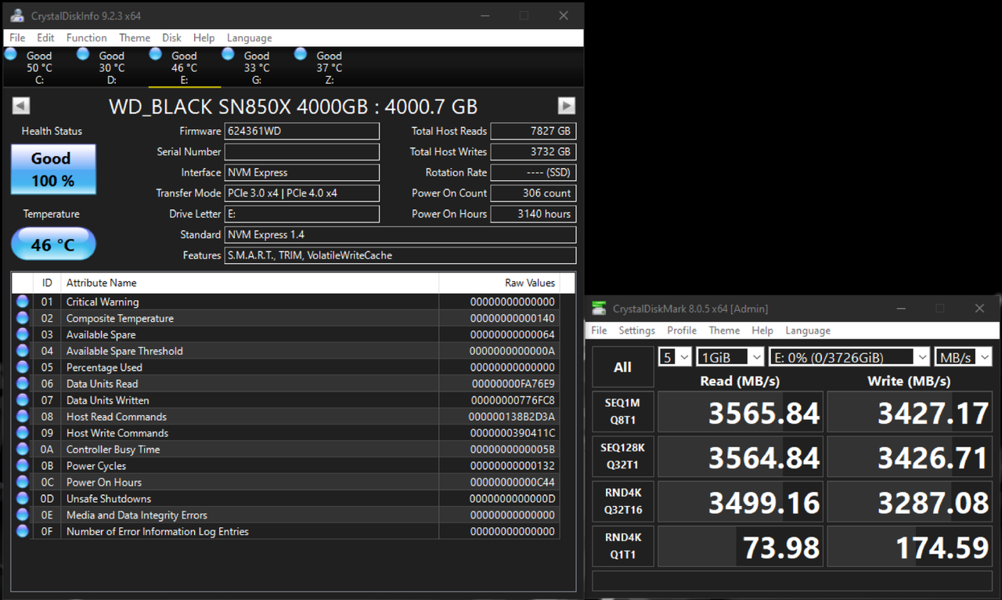Viewport: 1002px width, 600px height.
Task: Open the unit dropdown showing MB/s
Action: point(964,357)
